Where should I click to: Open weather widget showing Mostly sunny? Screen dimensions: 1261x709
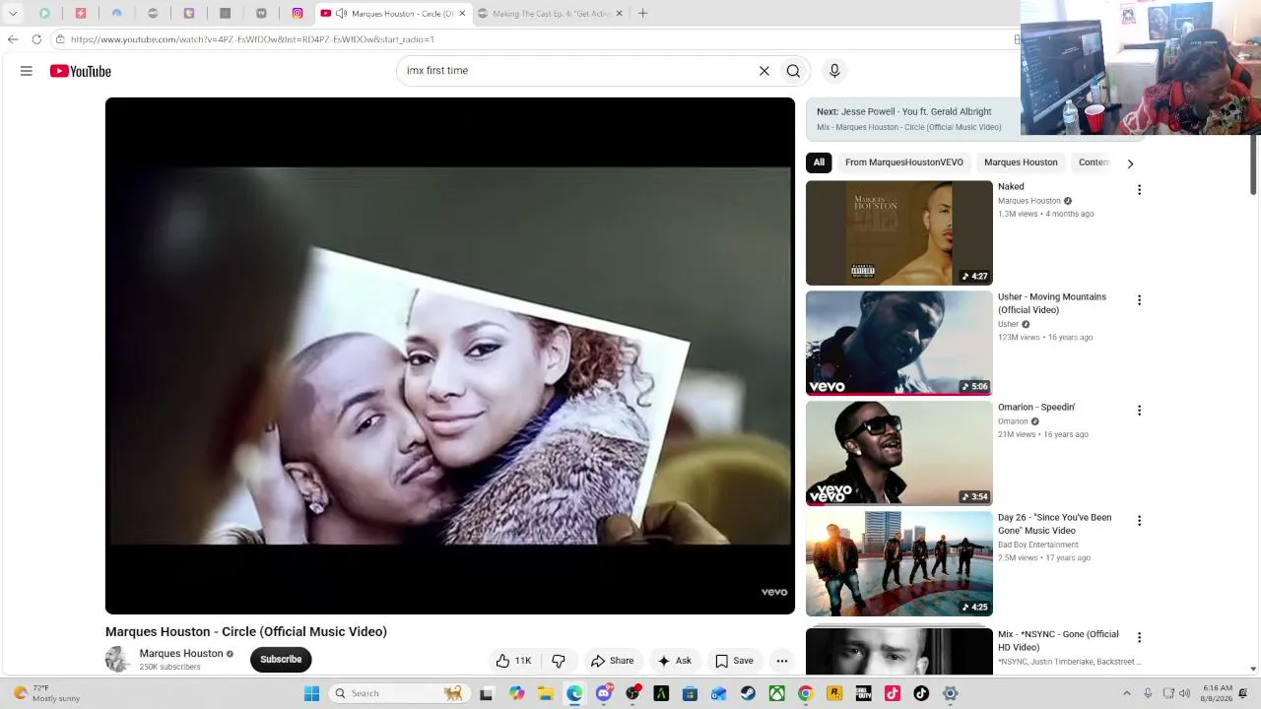click(x=45, y=693)
